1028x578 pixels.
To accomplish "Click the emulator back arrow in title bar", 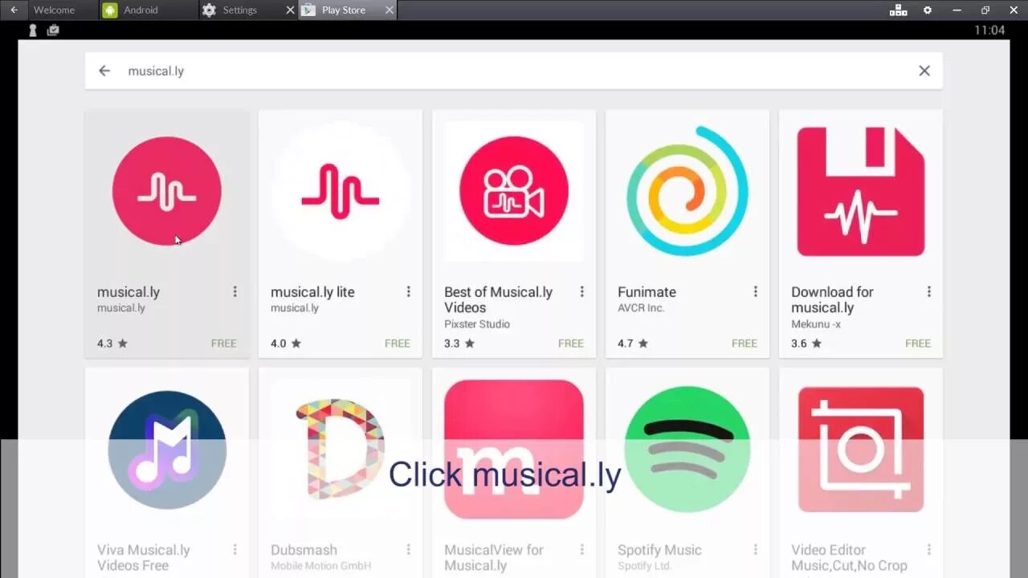I will [x=14, y=10].
